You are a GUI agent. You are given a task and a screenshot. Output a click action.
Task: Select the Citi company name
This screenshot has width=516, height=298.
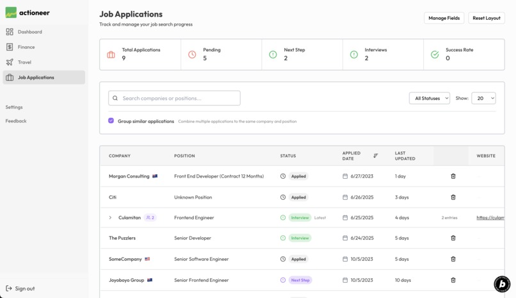(113, 197)
